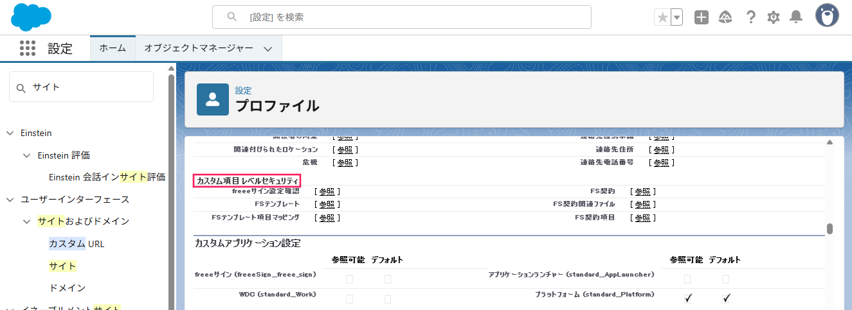Screen dimensions: 852x310
Task: Collapse the Einstein tree section
Action: click(x=10, y=133)
